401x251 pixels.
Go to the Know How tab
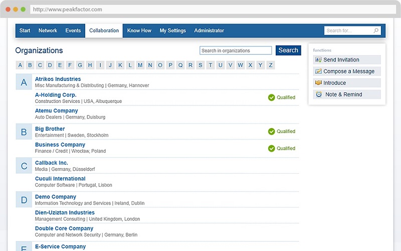click(x=139, y=31)
